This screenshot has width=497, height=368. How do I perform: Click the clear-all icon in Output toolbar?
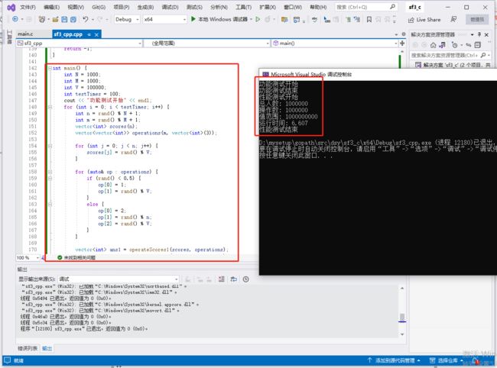click(221, 279)
